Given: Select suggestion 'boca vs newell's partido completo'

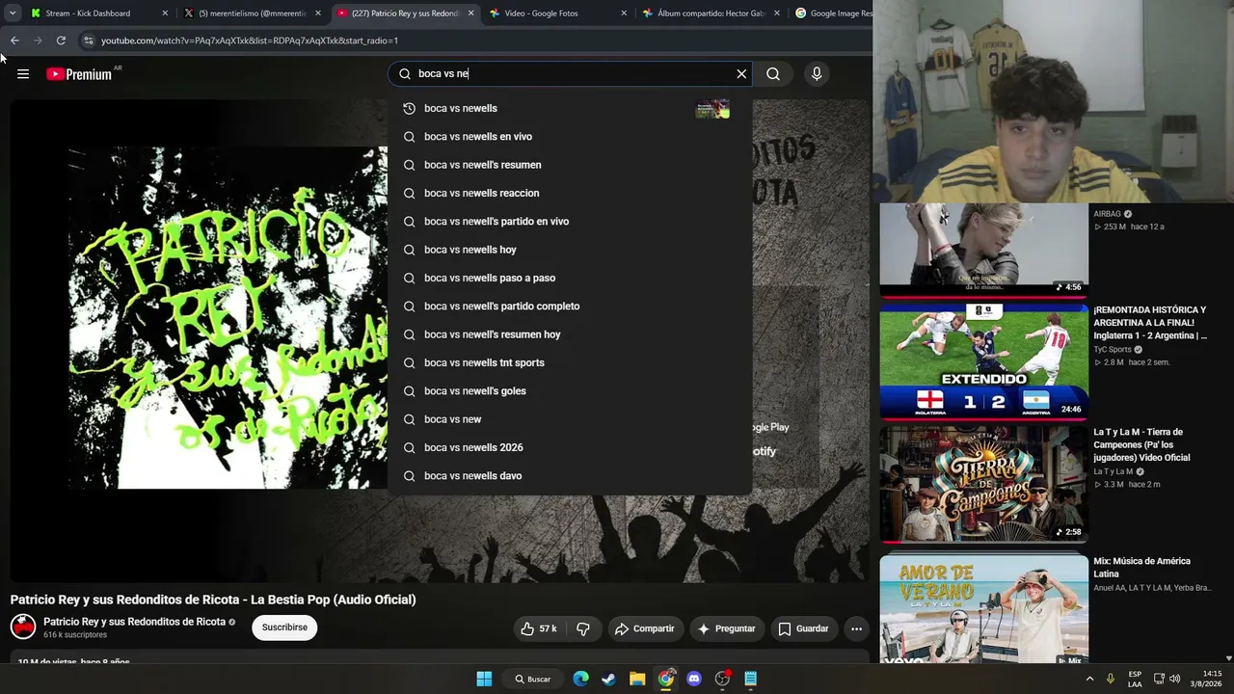Looking at the screenshot, I should 570,307.
